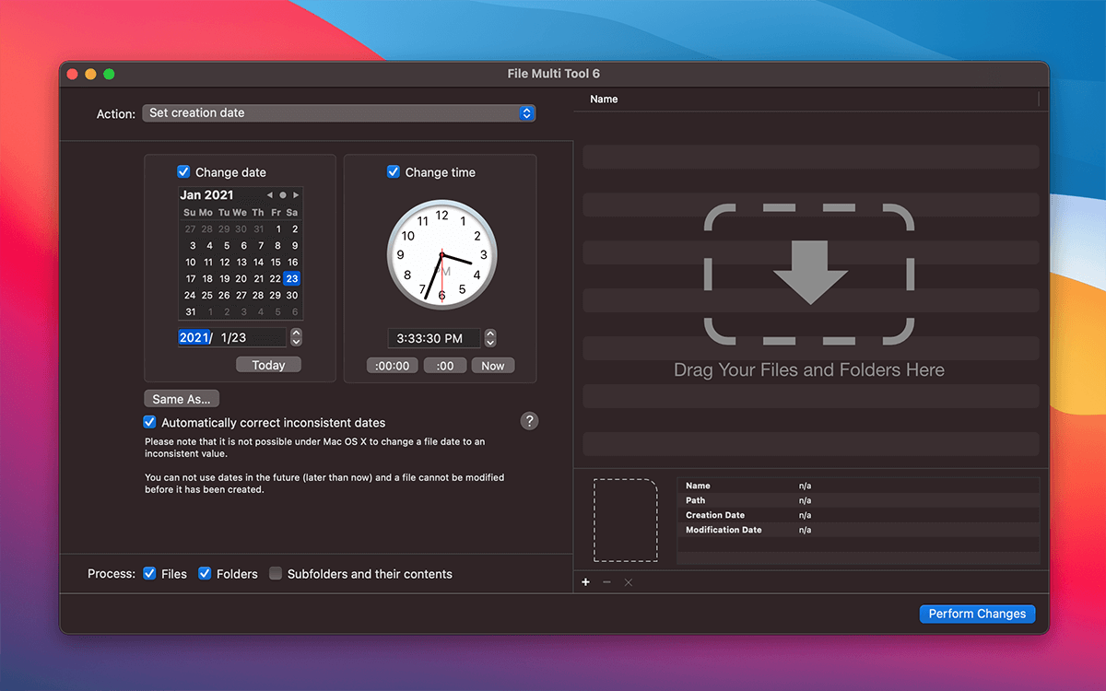Click the Today button
Screen dimensions: 1106x691
point(268,365)
